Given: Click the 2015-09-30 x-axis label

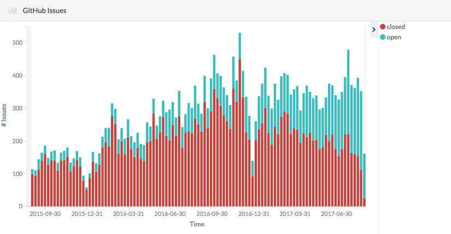Looking at the screenshot, I should [45, 214].
